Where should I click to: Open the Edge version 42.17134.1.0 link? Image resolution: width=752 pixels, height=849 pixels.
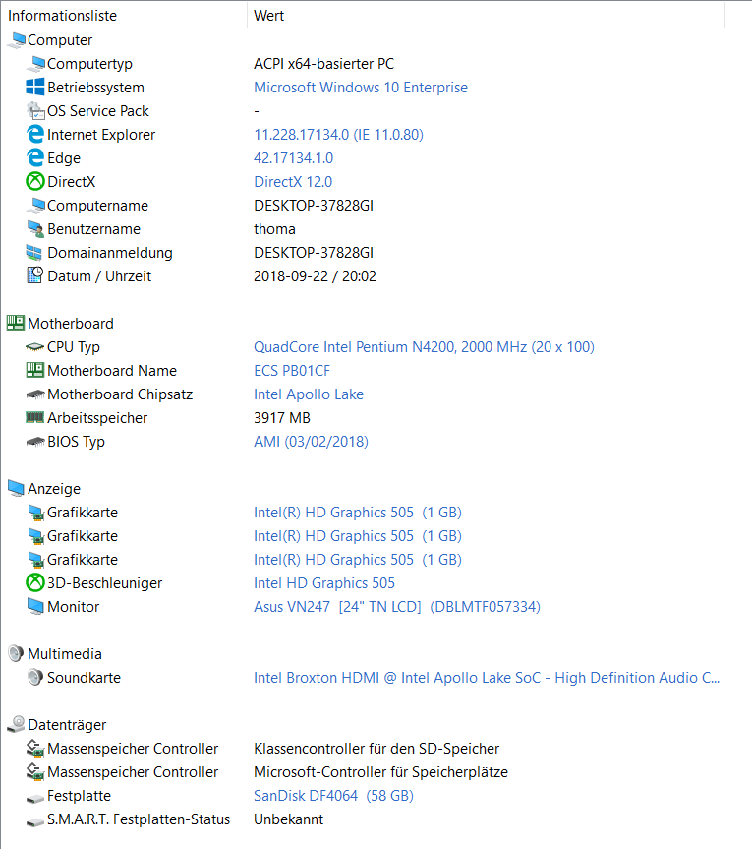tap(294, 158)
